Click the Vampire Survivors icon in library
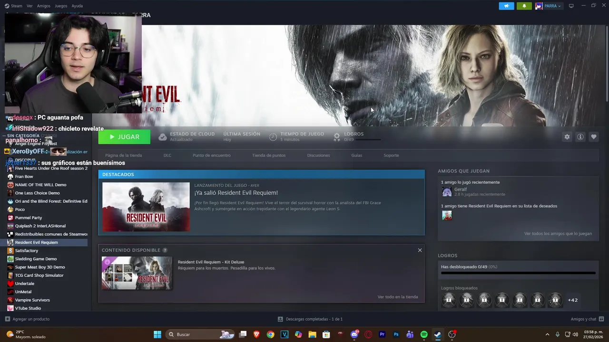The width and height of the screenshot is (609, 342). (x=10, y=300)
